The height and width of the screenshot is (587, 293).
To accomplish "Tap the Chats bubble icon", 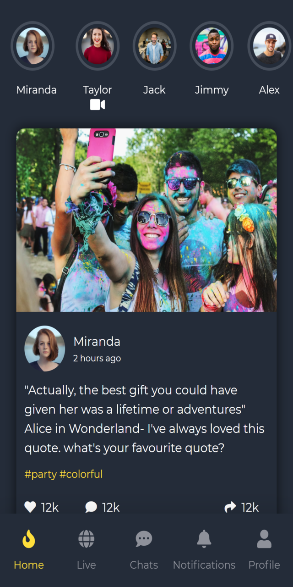I will pos(144,539).
